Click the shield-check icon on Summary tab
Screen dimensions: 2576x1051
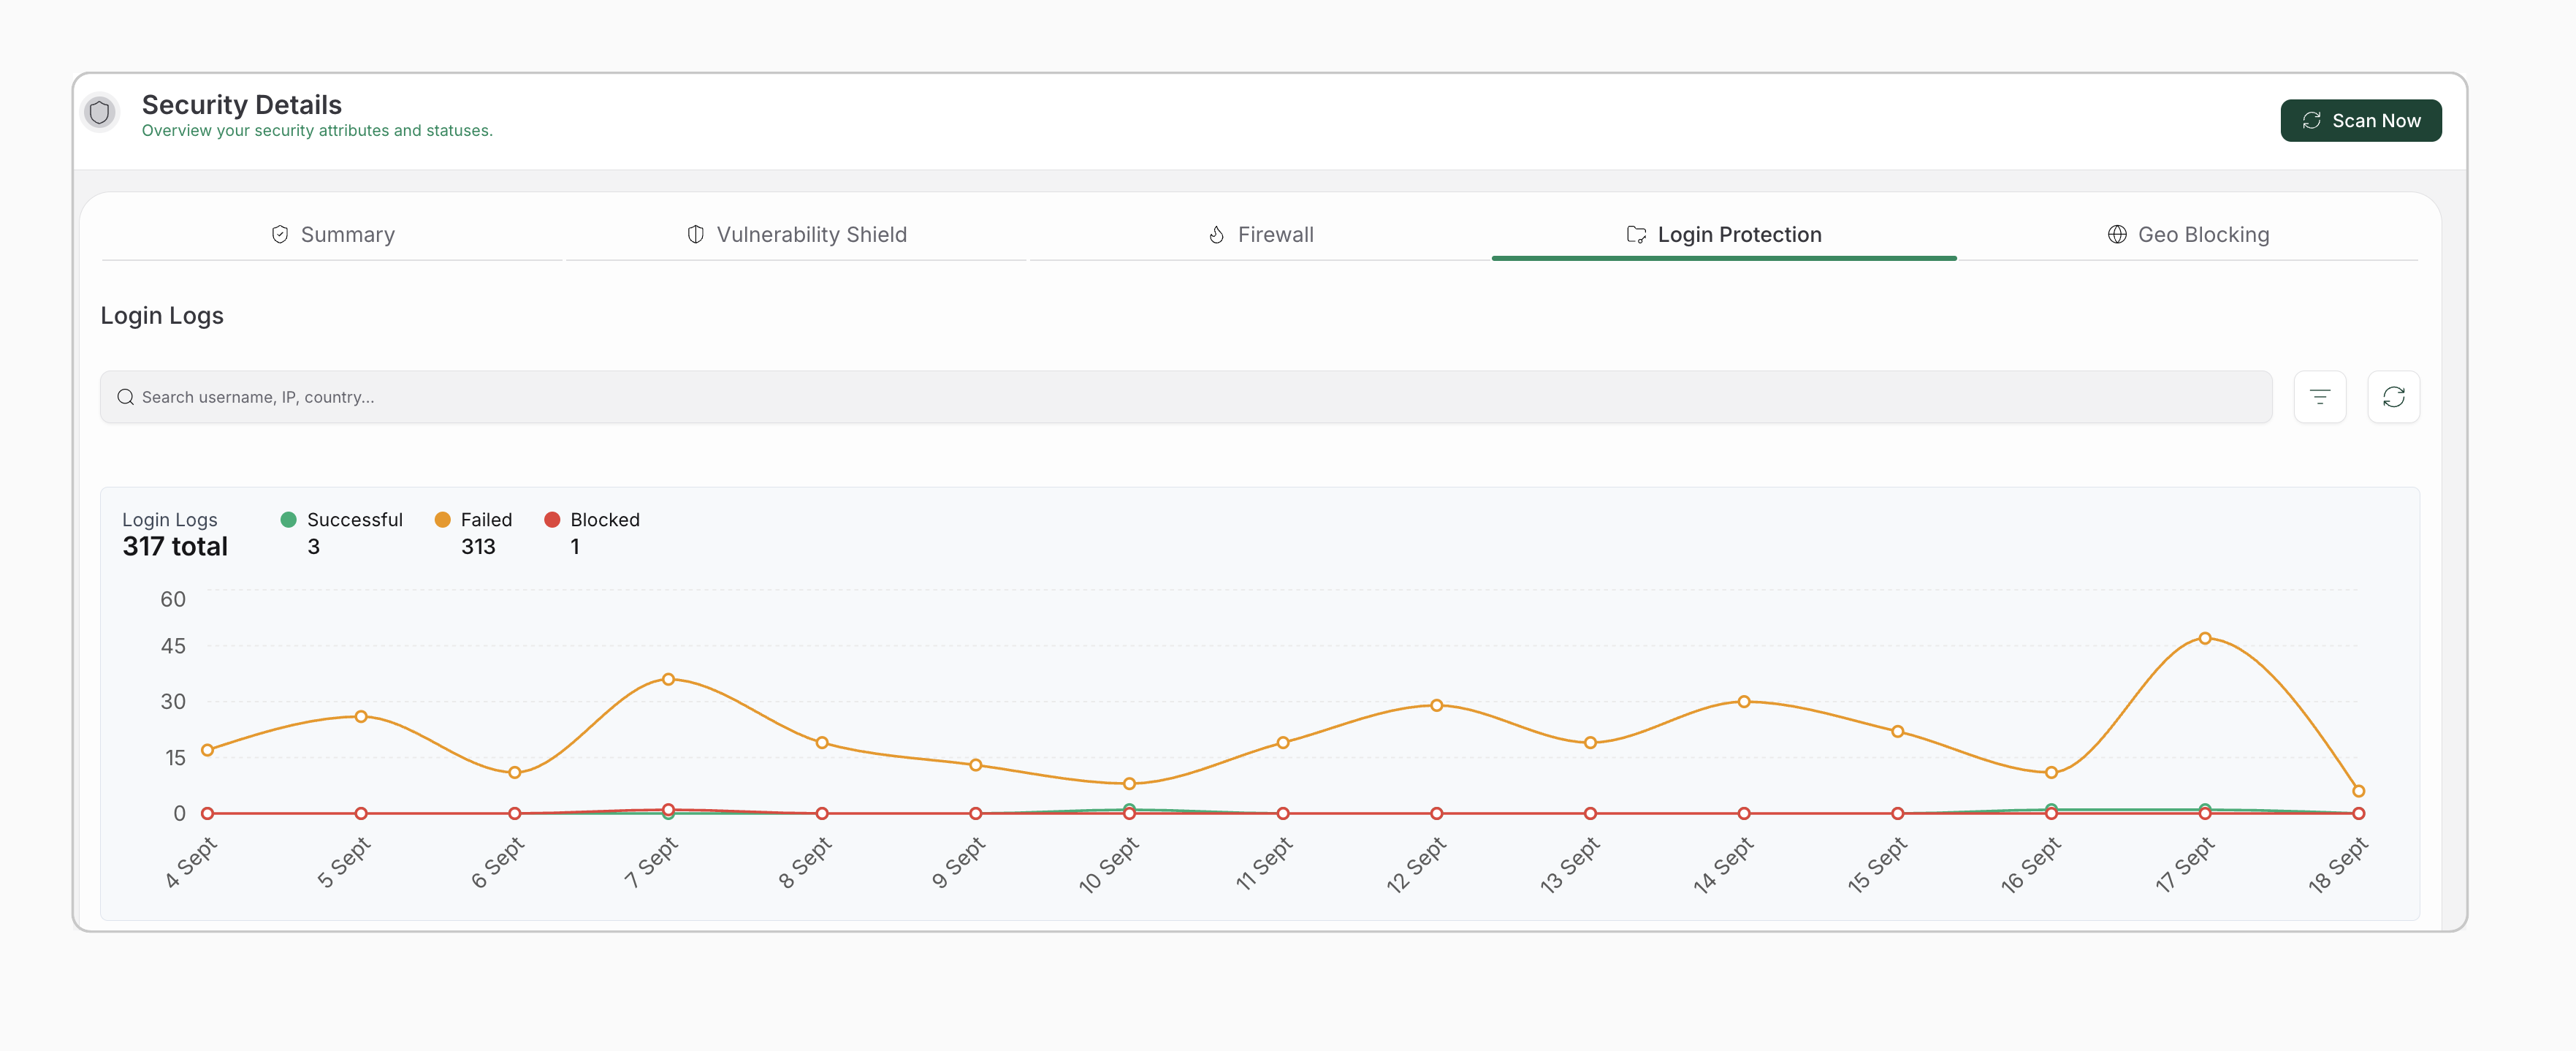click(280, 235)
